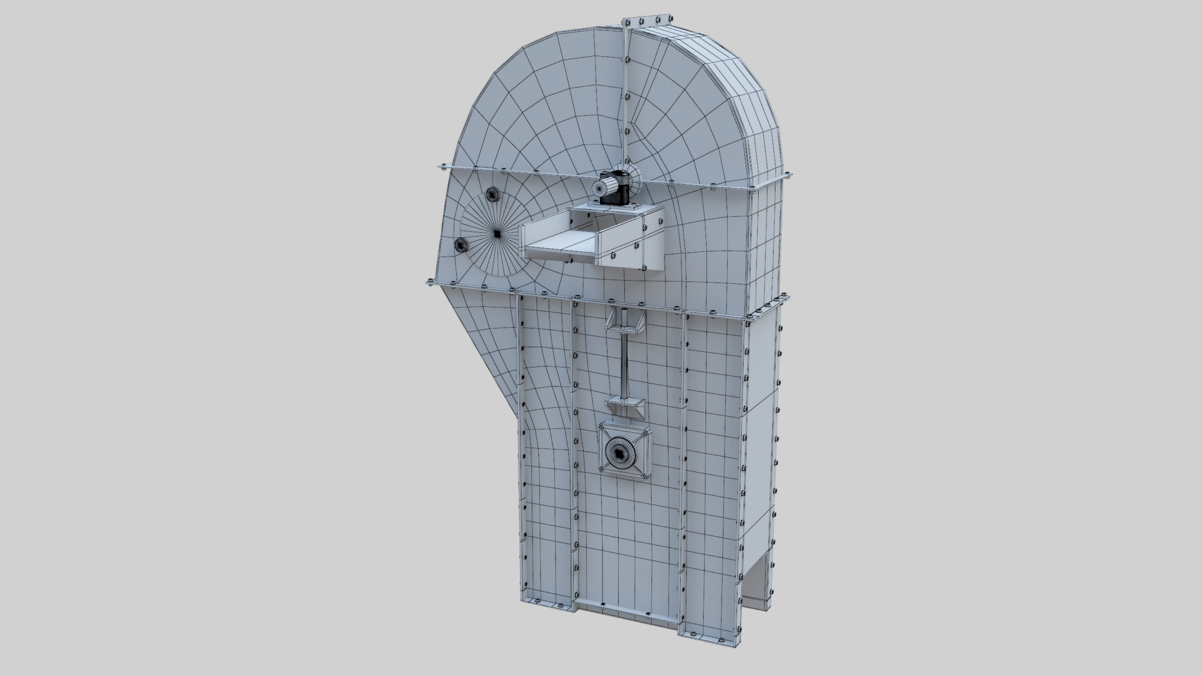Click the center of the large radial hub

pos(496,234)
